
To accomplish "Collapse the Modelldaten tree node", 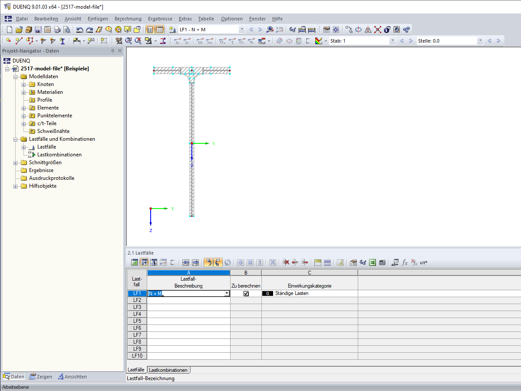I will tap(16, 76).
